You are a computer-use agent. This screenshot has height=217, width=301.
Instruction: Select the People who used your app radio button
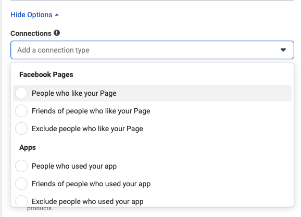[x=21, y=166]
